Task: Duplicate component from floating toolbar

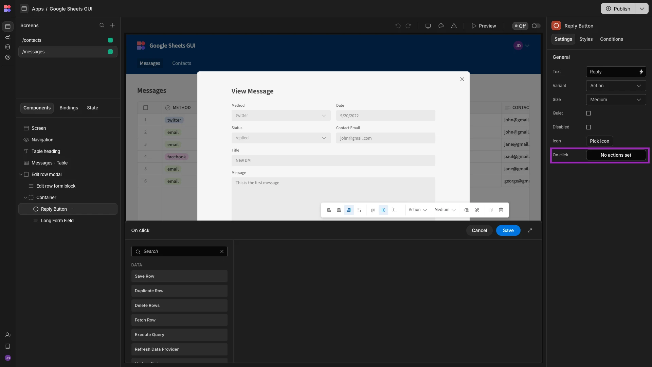Action: pyautogui.click(x=491, y=210)
